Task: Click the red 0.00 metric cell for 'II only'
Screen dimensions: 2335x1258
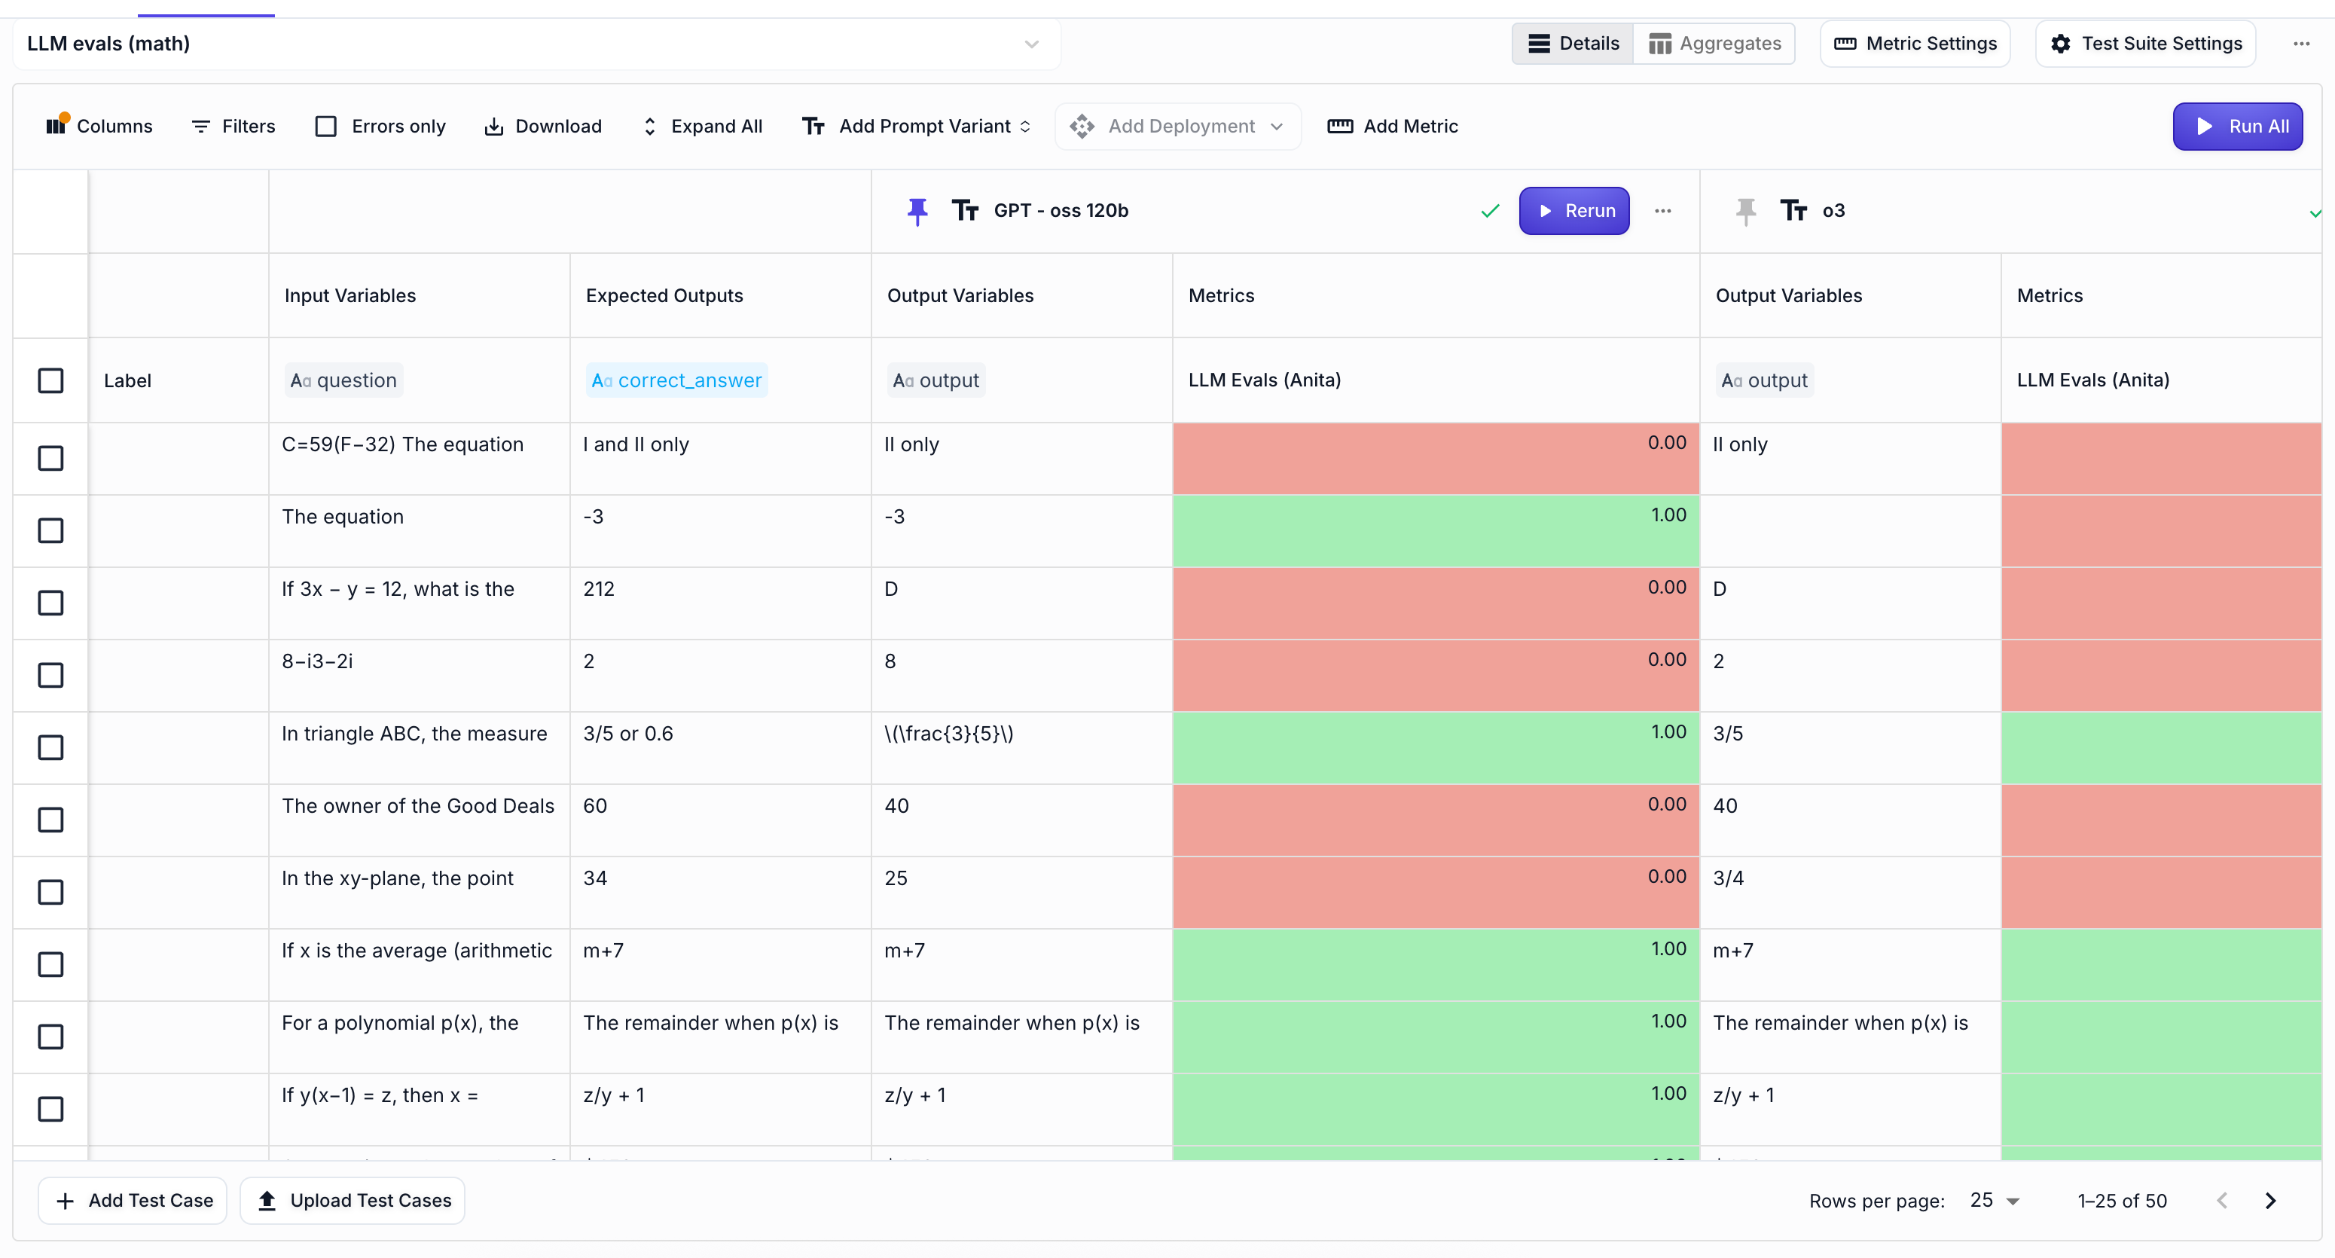Action: [x=1435, y=459]
